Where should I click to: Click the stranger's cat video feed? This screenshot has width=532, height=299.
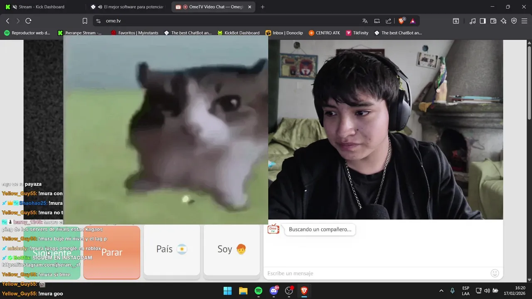(x=165, y=130)
